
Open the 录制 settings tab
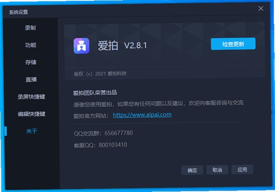[30, 27]
